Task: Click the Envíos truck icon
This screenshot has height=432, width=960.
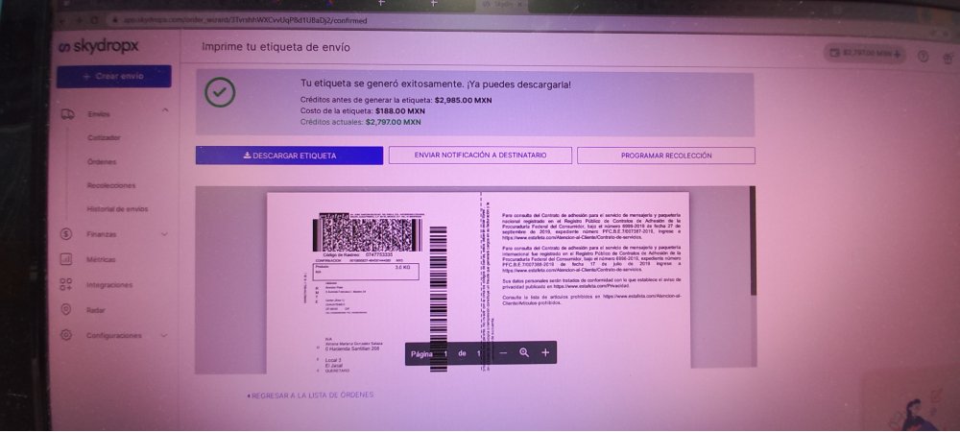Action: pos(67,114)
